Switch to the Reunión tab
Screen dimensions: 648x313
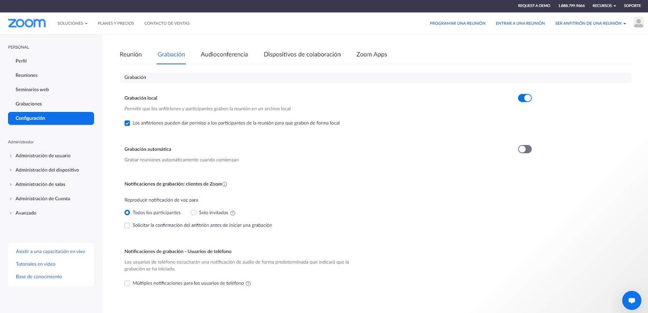pyautogui.click(x=131, y=55)
